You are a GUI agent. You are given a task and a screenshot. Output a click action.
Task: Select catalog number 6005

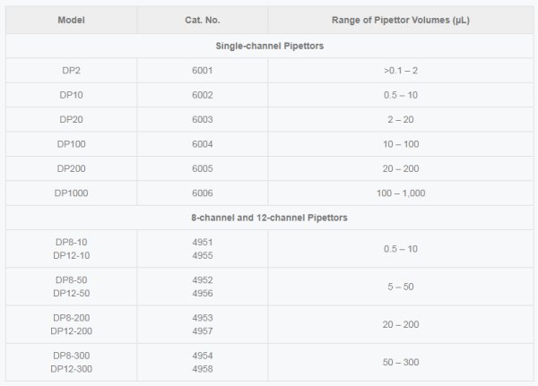point(203,168)
